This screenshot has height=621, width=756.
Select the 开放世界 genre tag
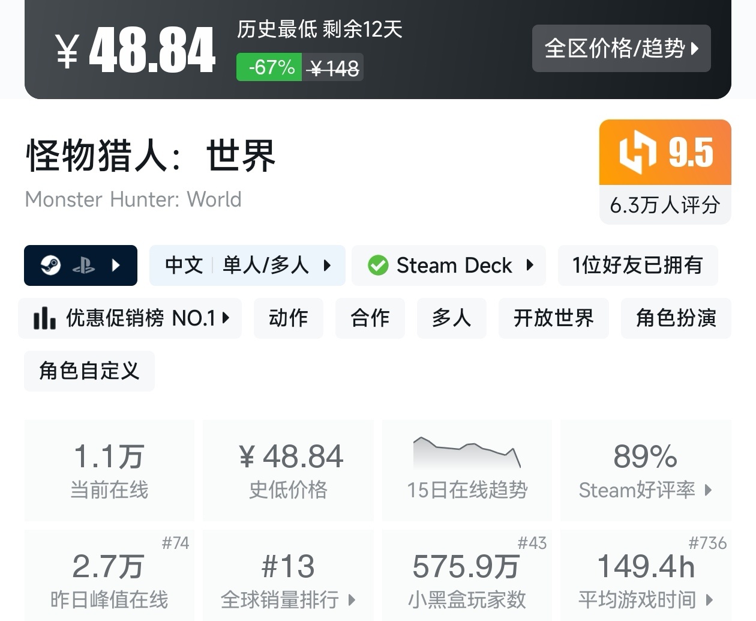click(x=553, y=318)
